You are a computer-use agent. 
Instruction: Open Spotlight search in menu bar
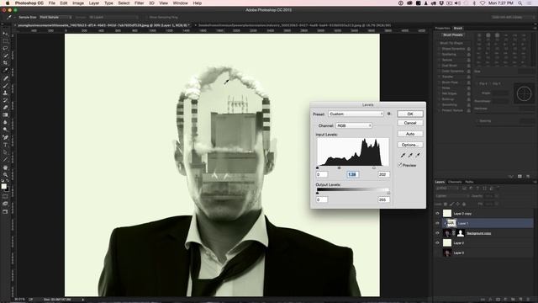[x=520, y=3]
